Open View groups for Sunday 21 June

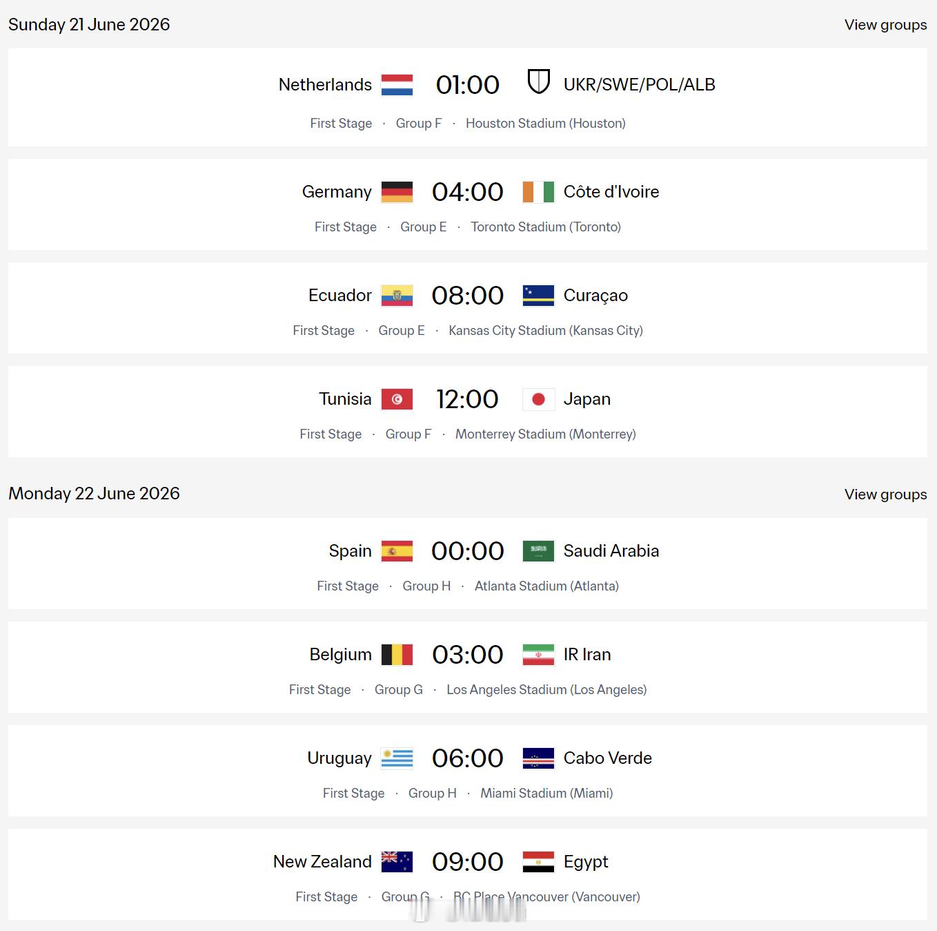click(x=885, y=25)
